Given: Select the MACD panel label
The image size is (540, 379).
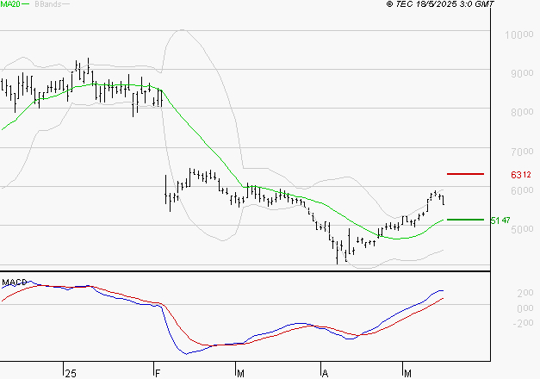Looking at the screenshot, I should 14,282.
